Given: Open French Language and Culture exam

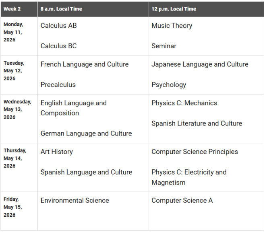Looking at the screenshot, I should tap(85, 64).
